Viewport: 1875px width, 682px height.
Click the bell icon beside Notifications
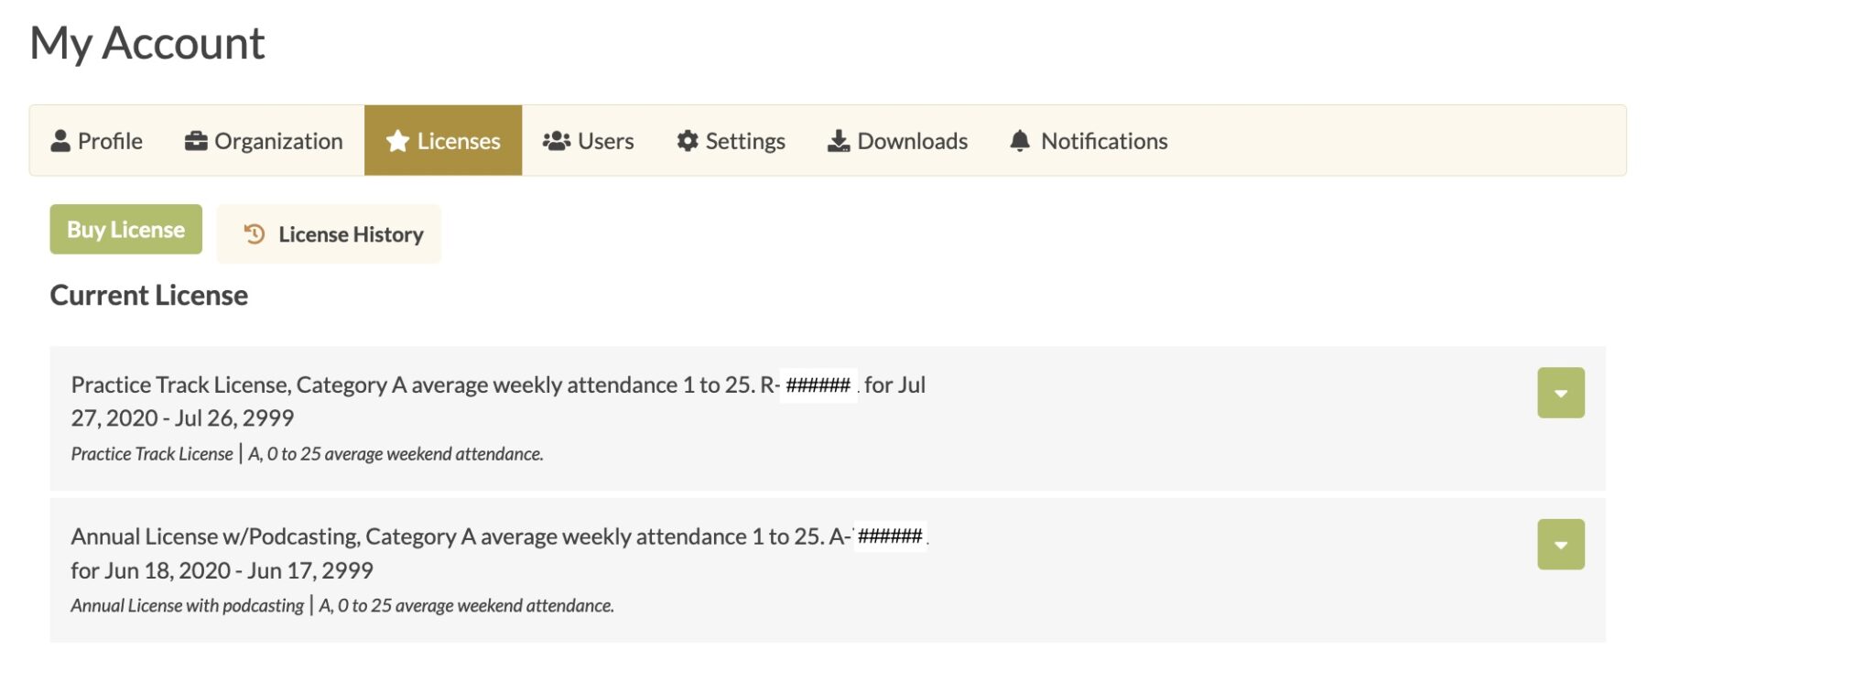[1020, 141]
